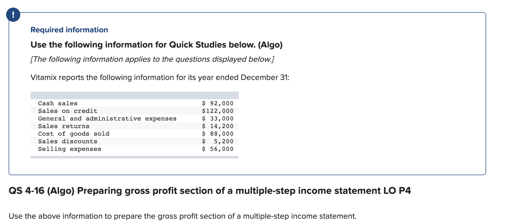
Task: Select the Sales returns row label
Action: pos(63,126)
